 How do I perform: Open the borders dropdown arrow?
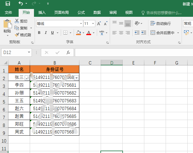tap(71, 33)
